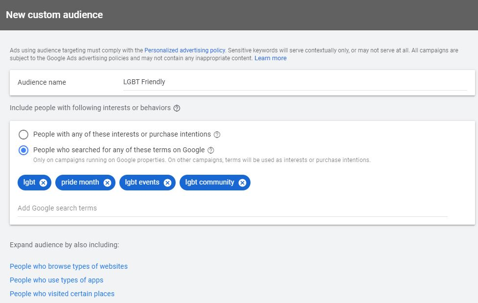This screenshot has width=478, height=303.
Task: Click the 'lgbt community' chip label
Action: (x=209, y=182)
